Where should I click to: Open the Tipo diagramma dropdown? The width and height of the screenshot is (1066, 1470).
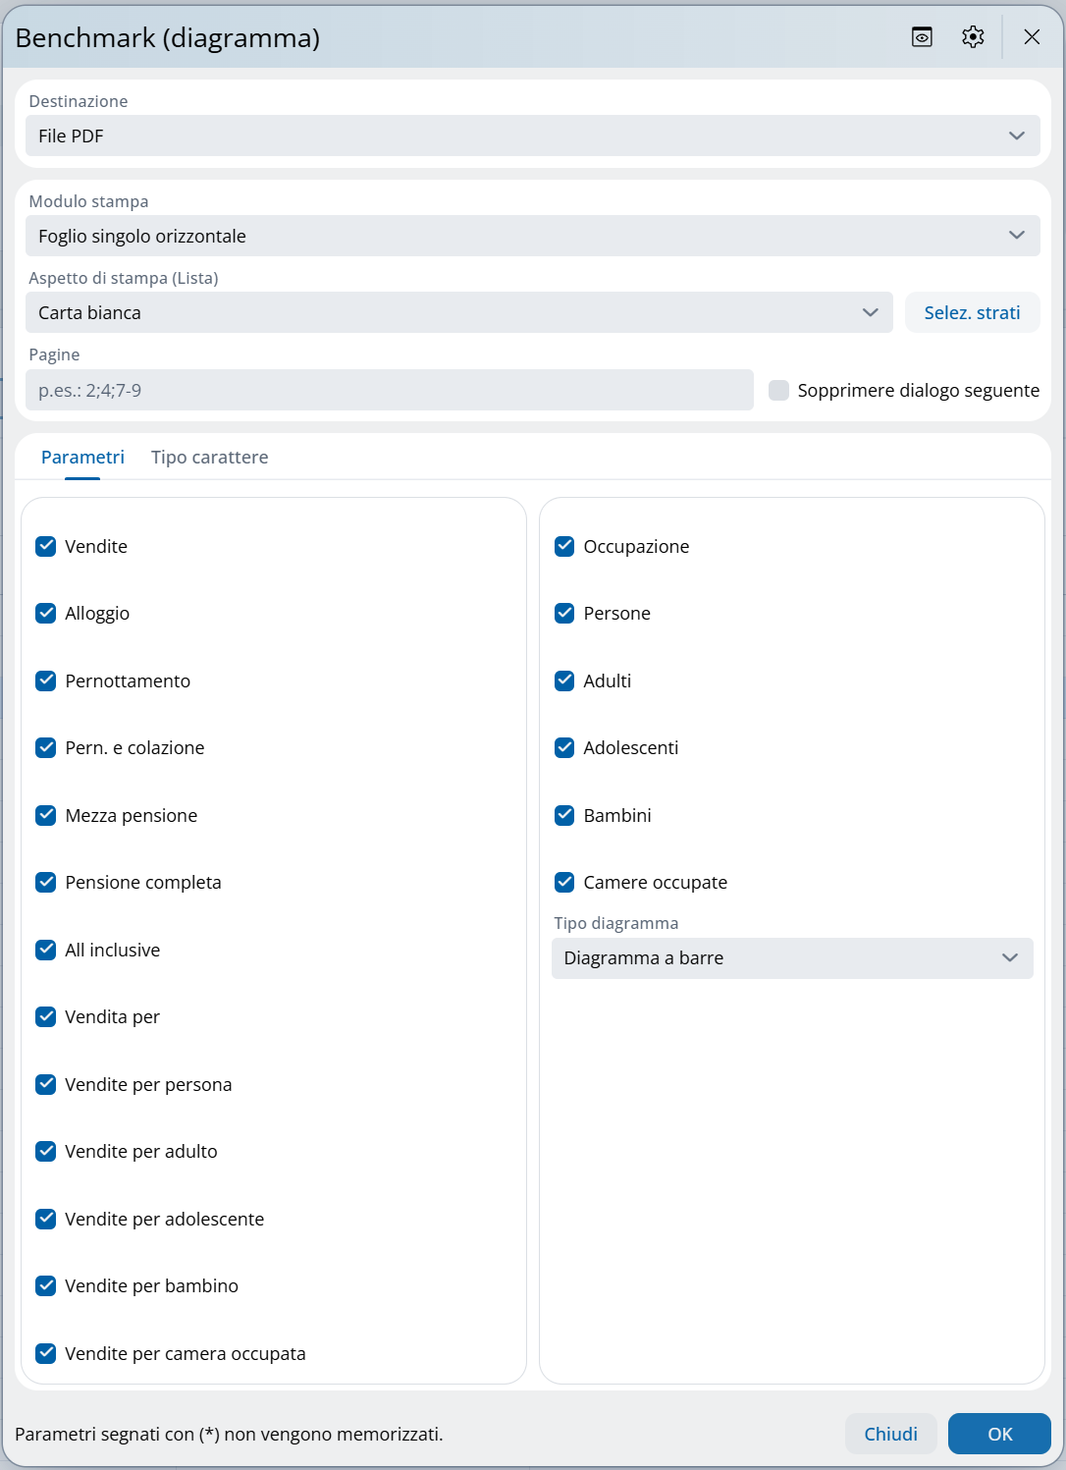point(791,958)
